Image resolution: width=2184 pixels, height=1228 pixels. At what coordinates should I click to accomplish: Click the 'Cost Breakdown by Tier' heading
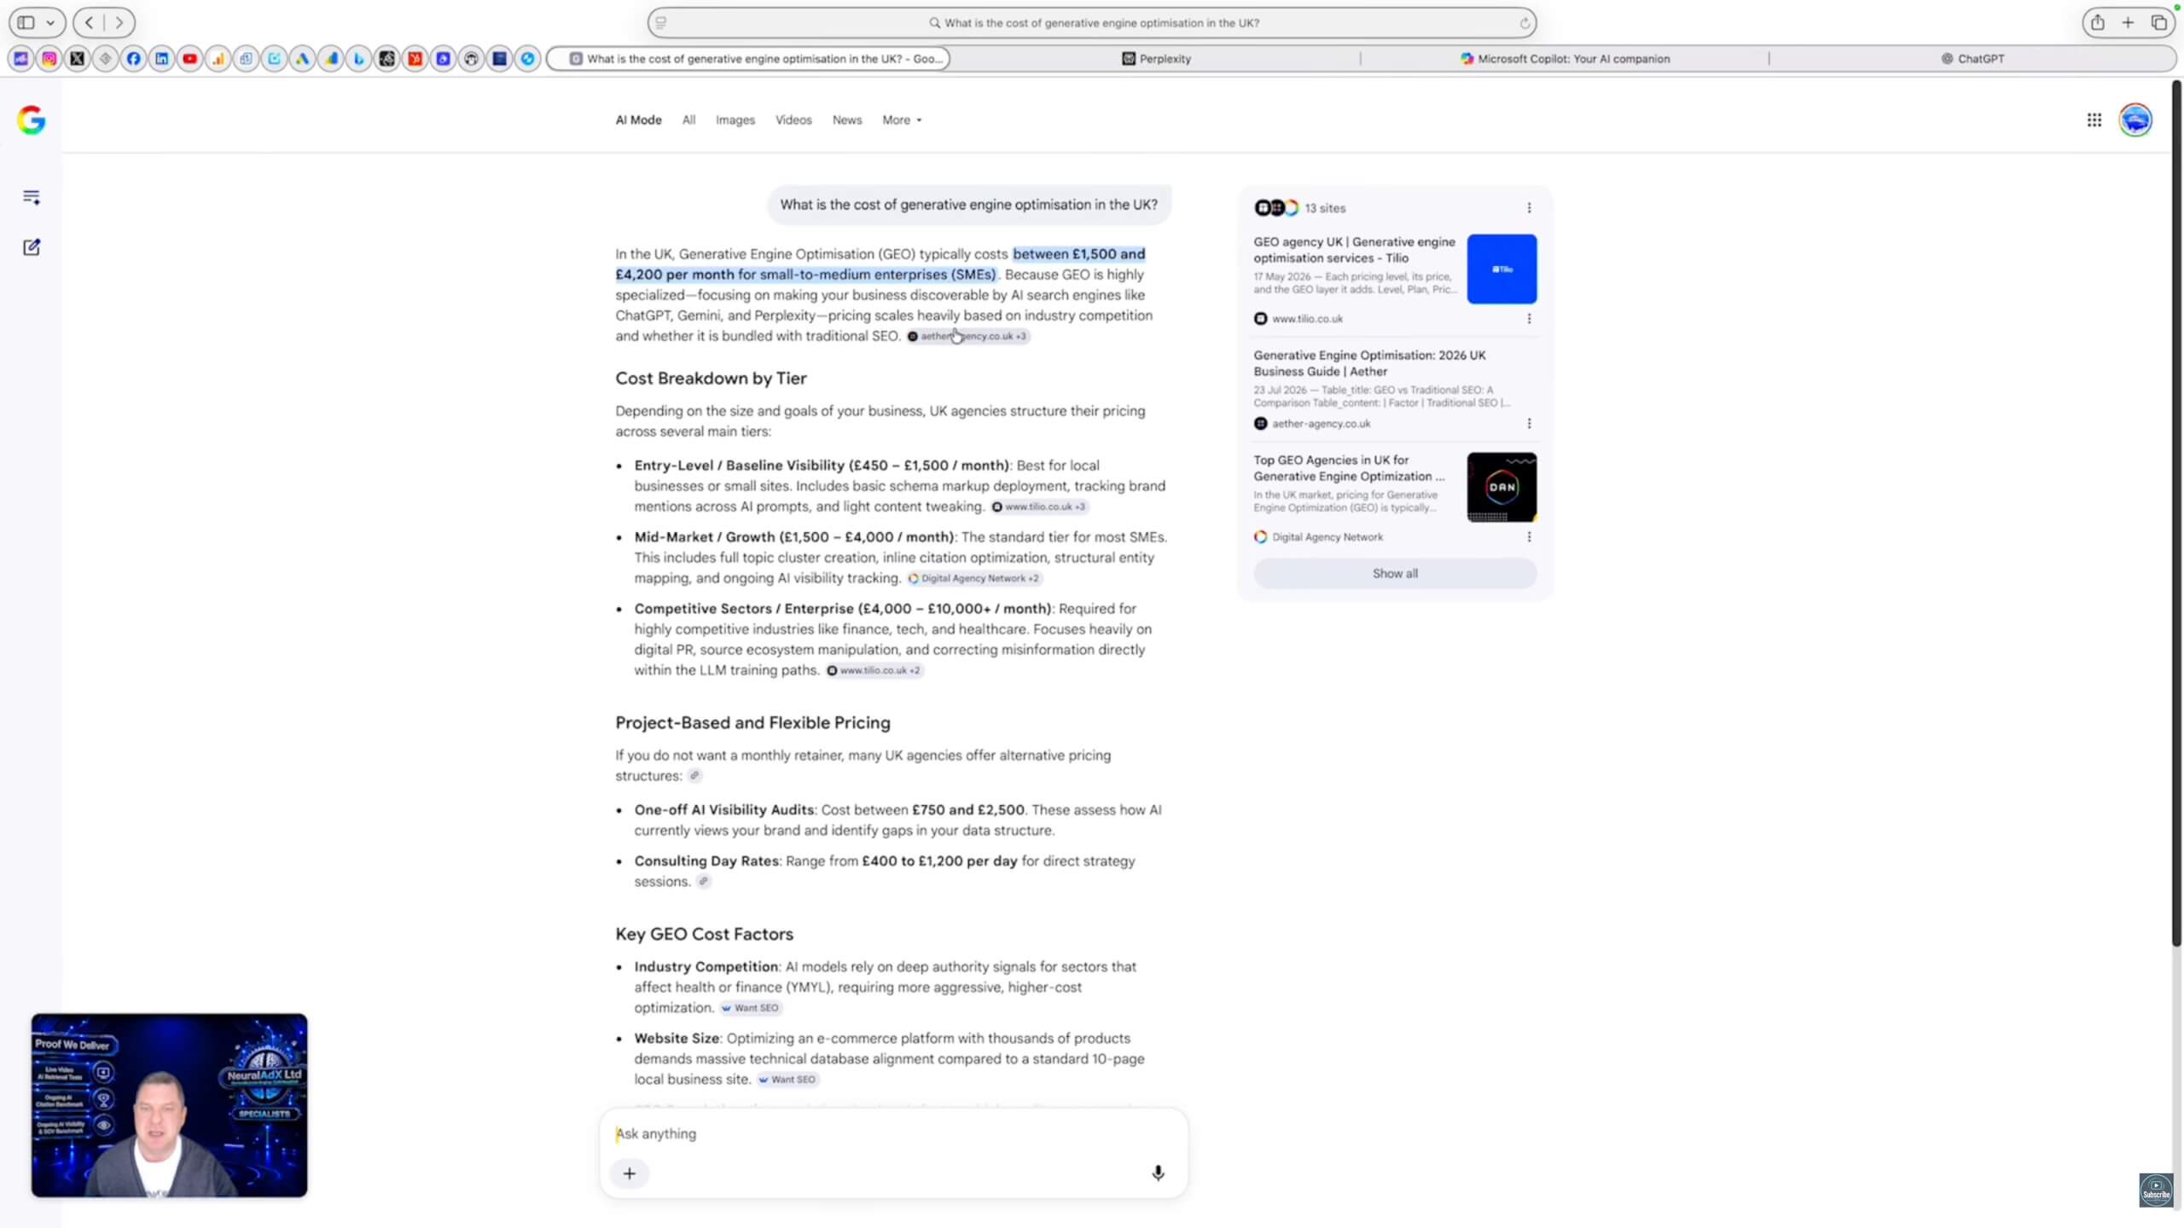click(x=711, y=379)
